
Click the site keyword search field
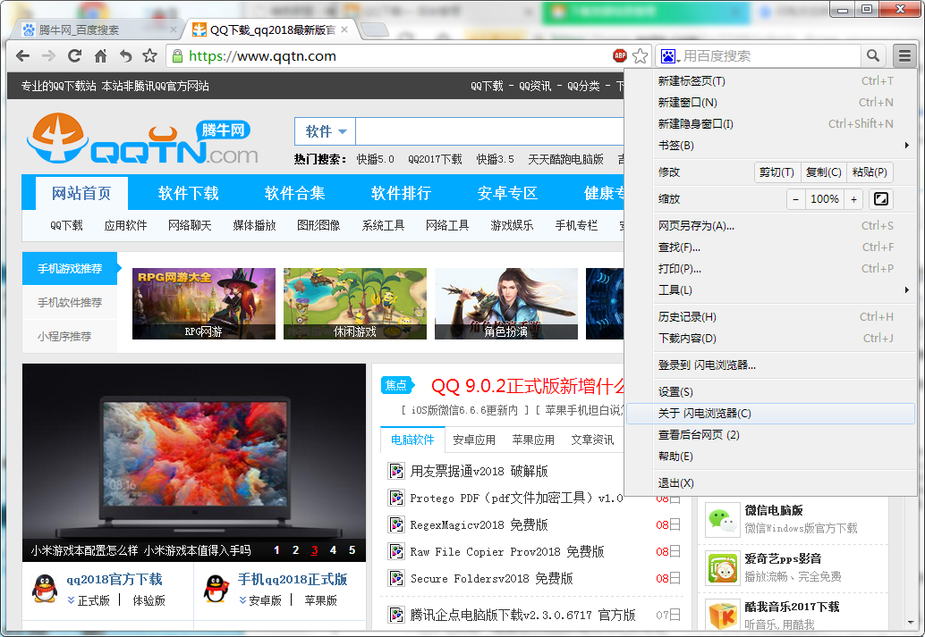(x=489, y=131)
